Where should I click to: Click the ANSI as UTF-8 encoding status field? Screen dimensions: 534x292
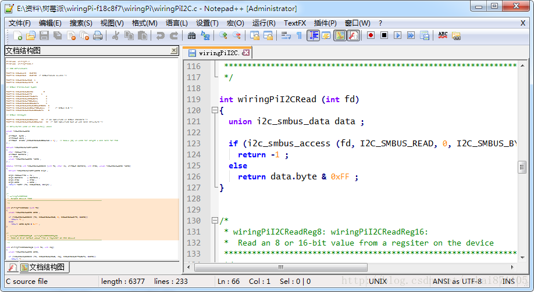457,281
